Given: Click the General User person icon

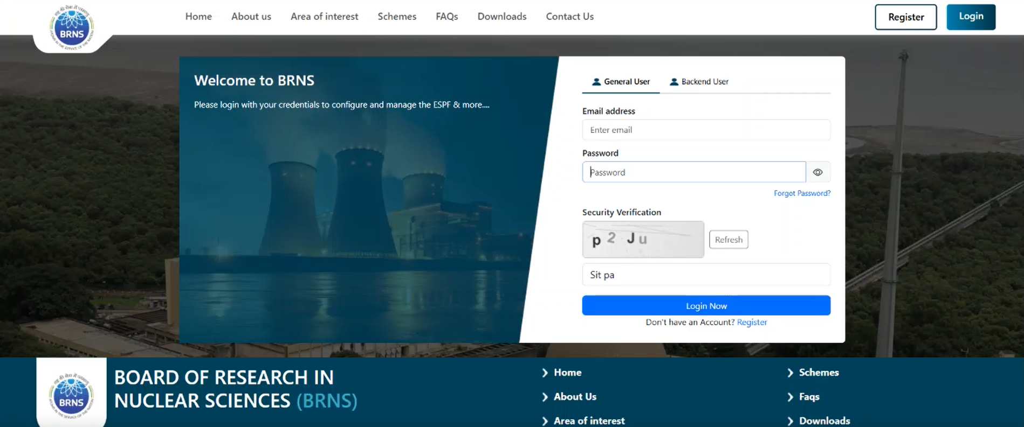Looking at the screenshot, I should [x=596, y=82].
